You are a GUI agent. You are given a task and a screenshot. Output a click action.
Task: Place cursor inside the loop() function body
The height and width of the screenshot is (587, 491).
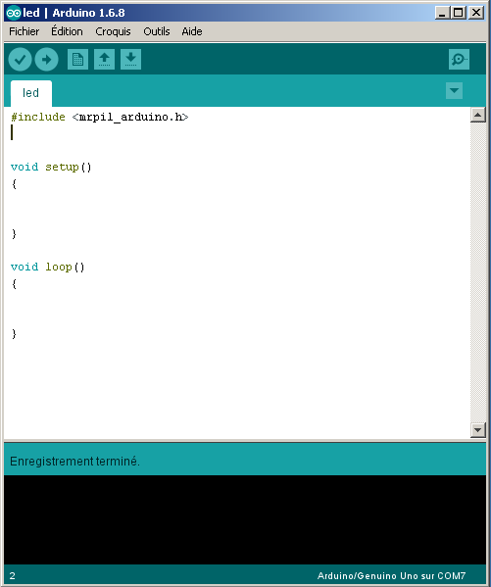point(113,309)
